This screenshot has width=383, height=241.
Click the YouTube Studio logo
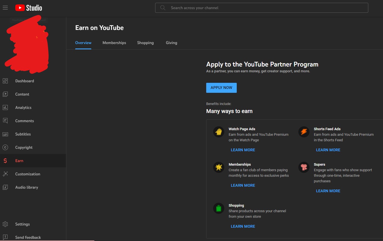(x=29, y=8)
